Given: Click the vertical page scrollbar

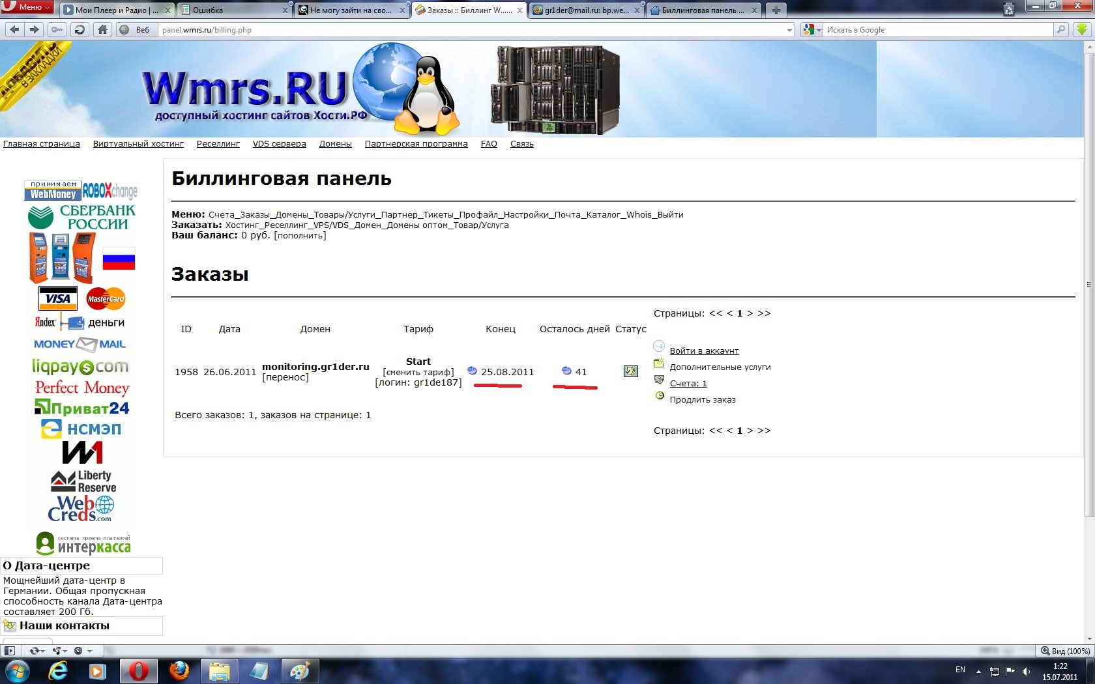Looking at the screenshot, I should pos(1088,284).
